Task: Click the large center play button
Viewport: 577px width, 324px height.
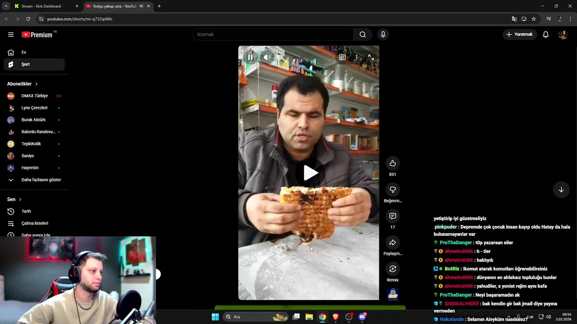Action: point(310,173)
